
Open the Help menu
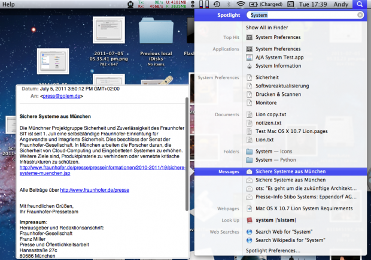click(x=10, y=4)
